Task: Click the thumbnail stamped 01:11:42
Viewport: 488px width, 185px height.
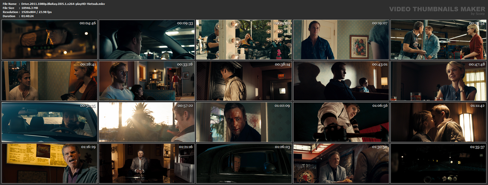Action: (x=438, y=122)
